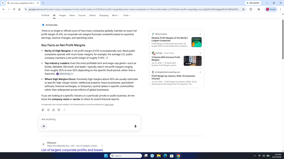Open the Yahoo Finance article thumbnail
Image resolution: width=284 pixels, height=159 pixels.
coord(197,42)
